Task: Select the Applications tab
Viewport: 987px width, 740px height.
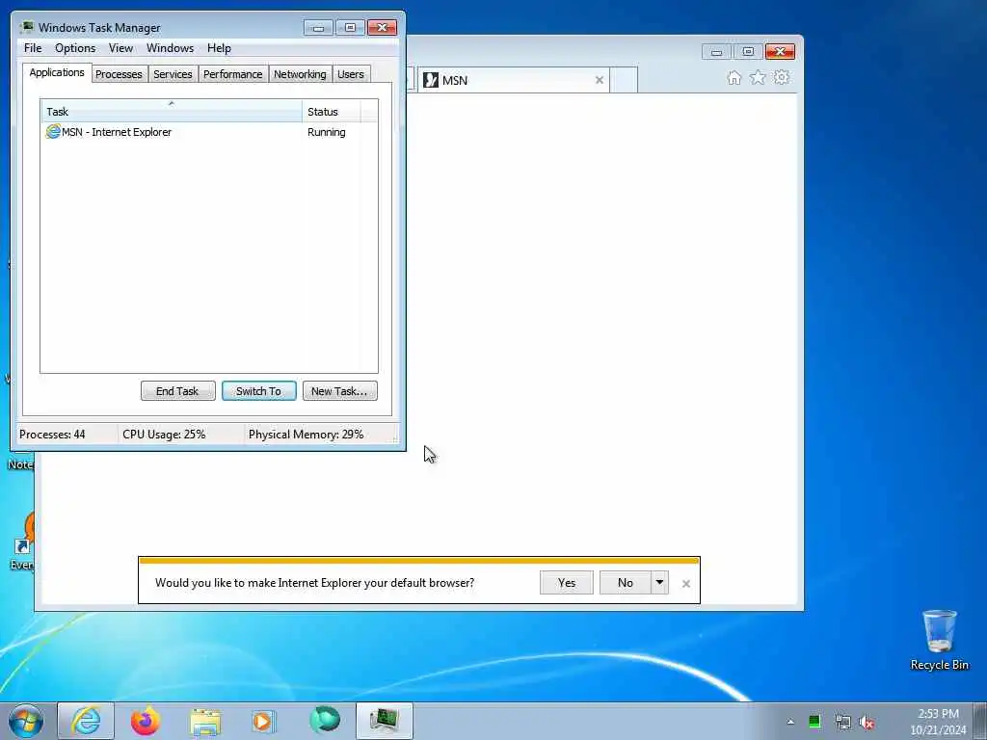Action: coord(57,72)
